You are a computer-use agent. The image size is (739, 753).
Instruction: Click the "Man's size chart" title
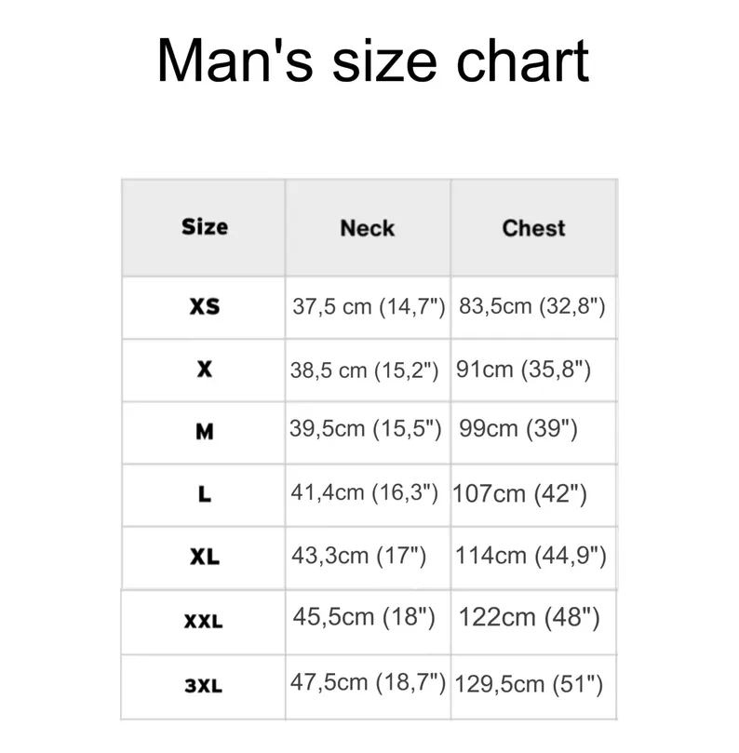click(x=372, y=61)
